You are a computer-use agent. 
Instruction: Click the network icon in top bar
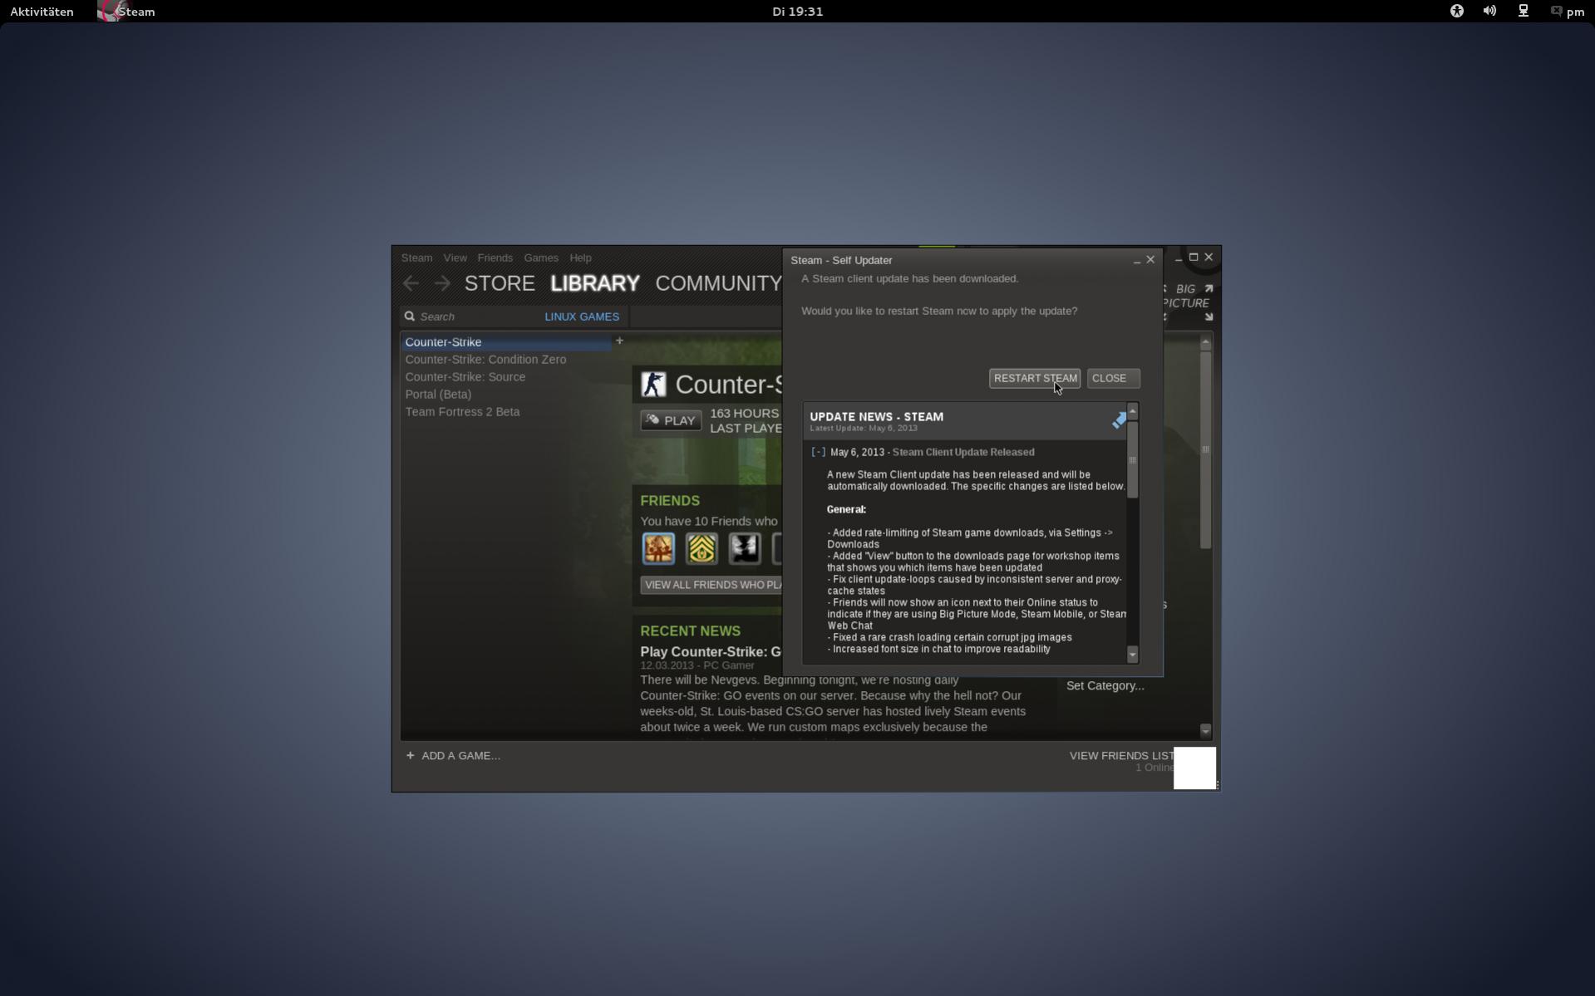coord(1523,11)
